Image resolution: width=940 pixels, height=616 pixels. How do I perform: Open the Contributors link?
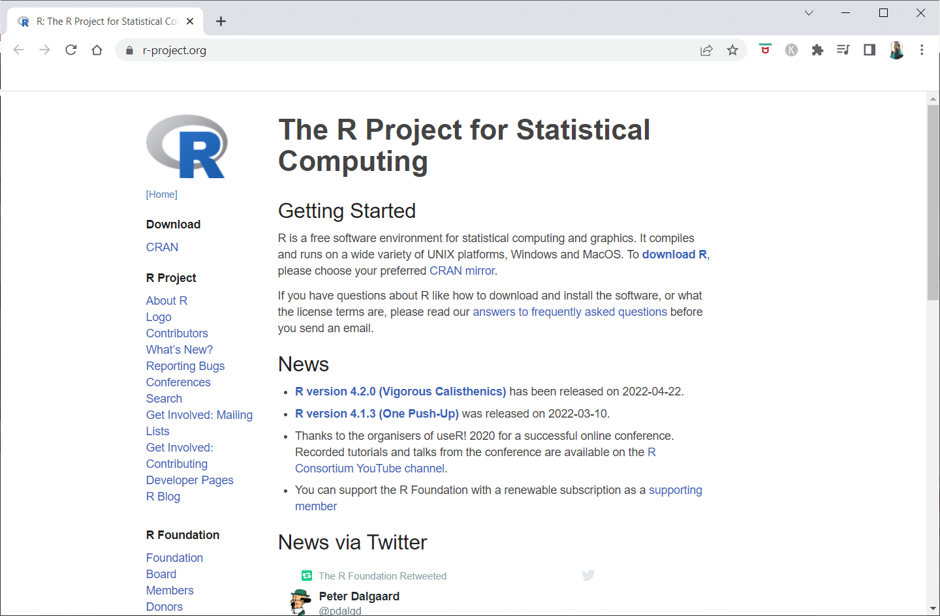point(177,333)
